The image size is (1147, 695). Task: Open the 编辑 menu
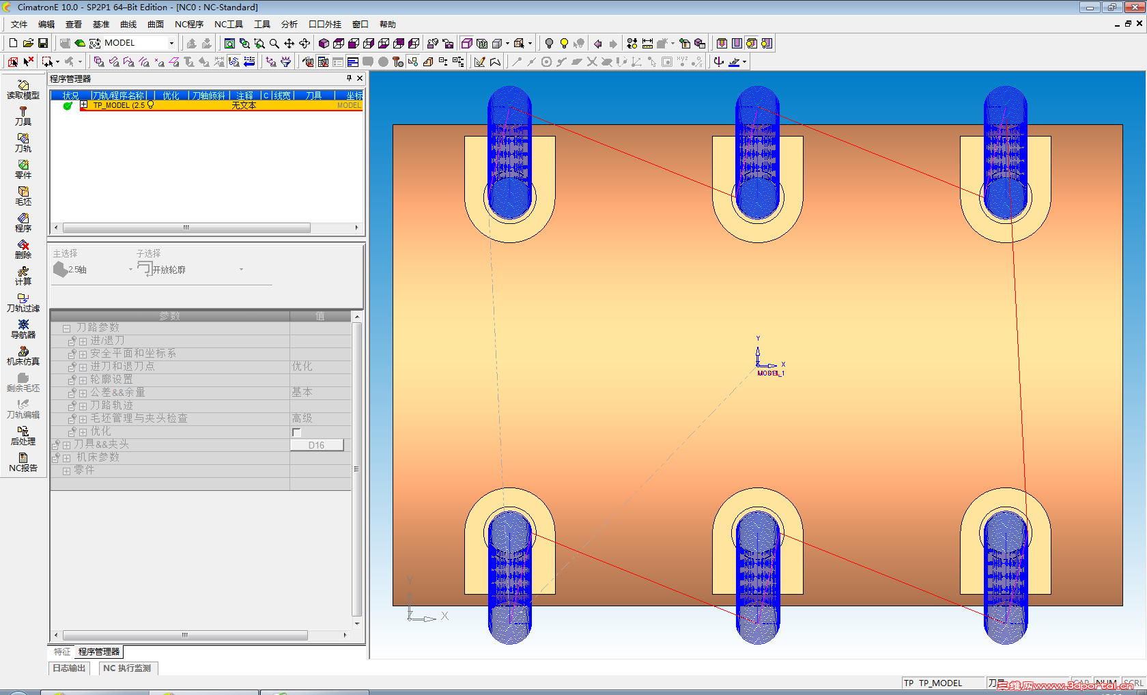pos(46,25)
